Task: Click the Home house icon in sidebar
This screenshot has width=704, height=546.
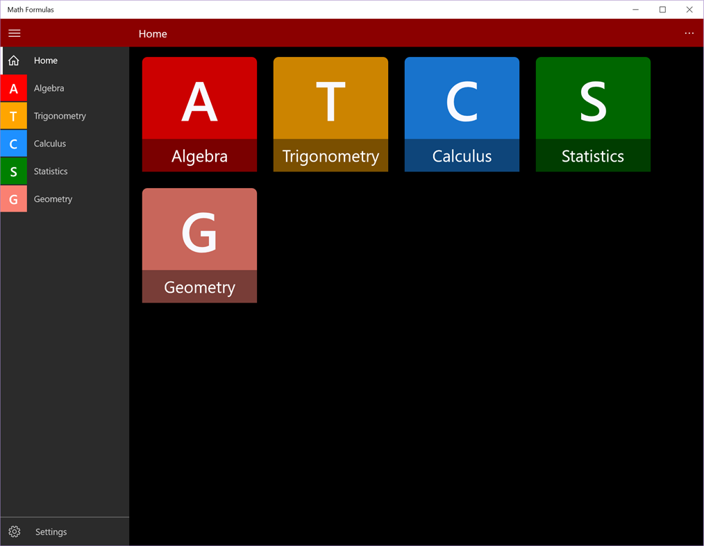Action: coord(14,60)
